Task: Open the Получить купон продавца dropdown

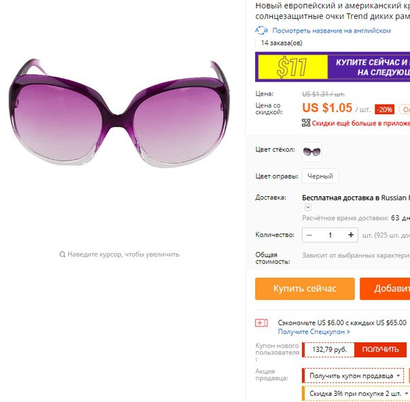Action: [x=353, y=376]
